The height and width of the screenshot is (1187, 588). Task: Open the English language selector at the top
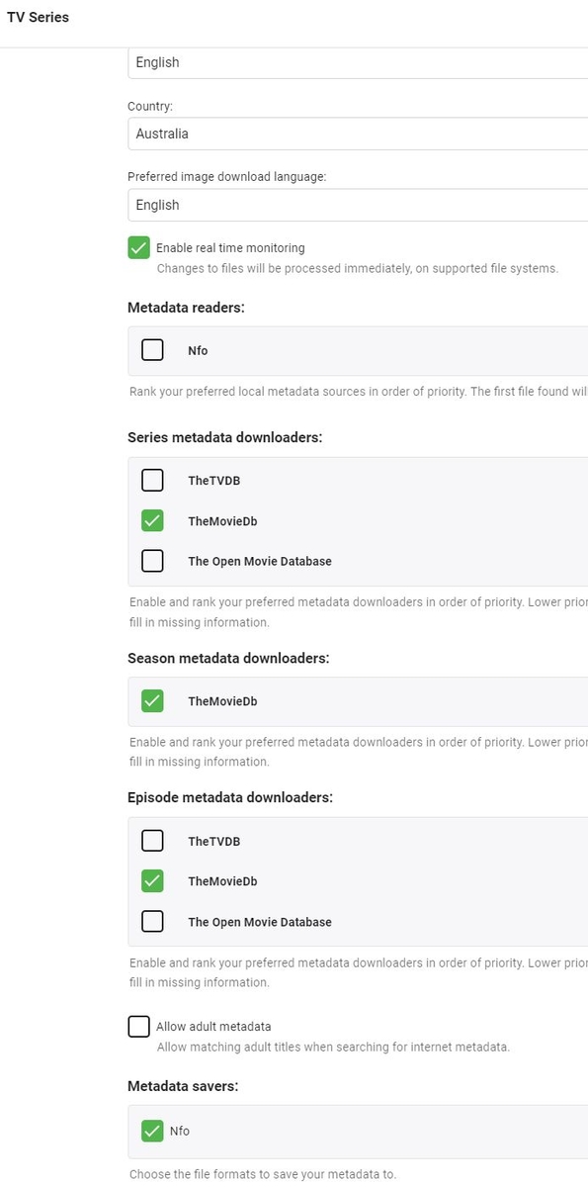point(346,62)
